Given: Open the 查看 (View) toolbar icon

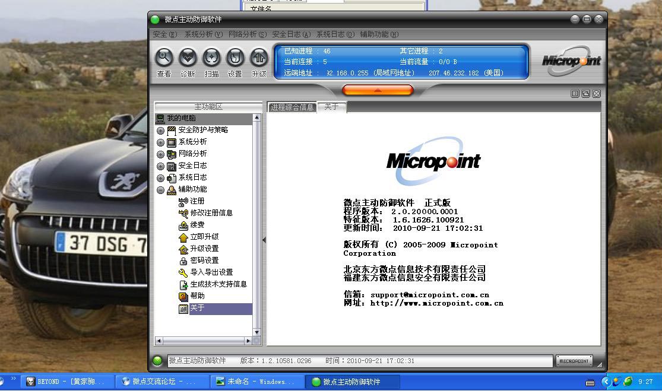Looking at the screenshot, I should click(x=164, y=58).
